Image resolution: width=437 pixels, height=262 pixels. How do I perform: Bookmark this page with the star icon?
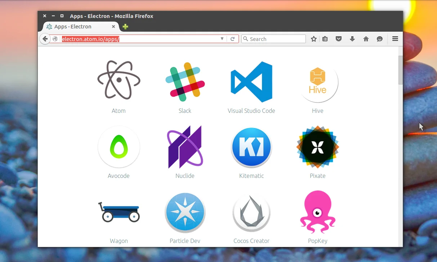click(313, 39)
